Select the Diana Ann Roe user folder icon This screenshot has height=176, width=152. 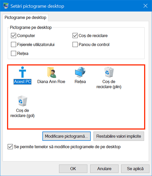(52, 72)
